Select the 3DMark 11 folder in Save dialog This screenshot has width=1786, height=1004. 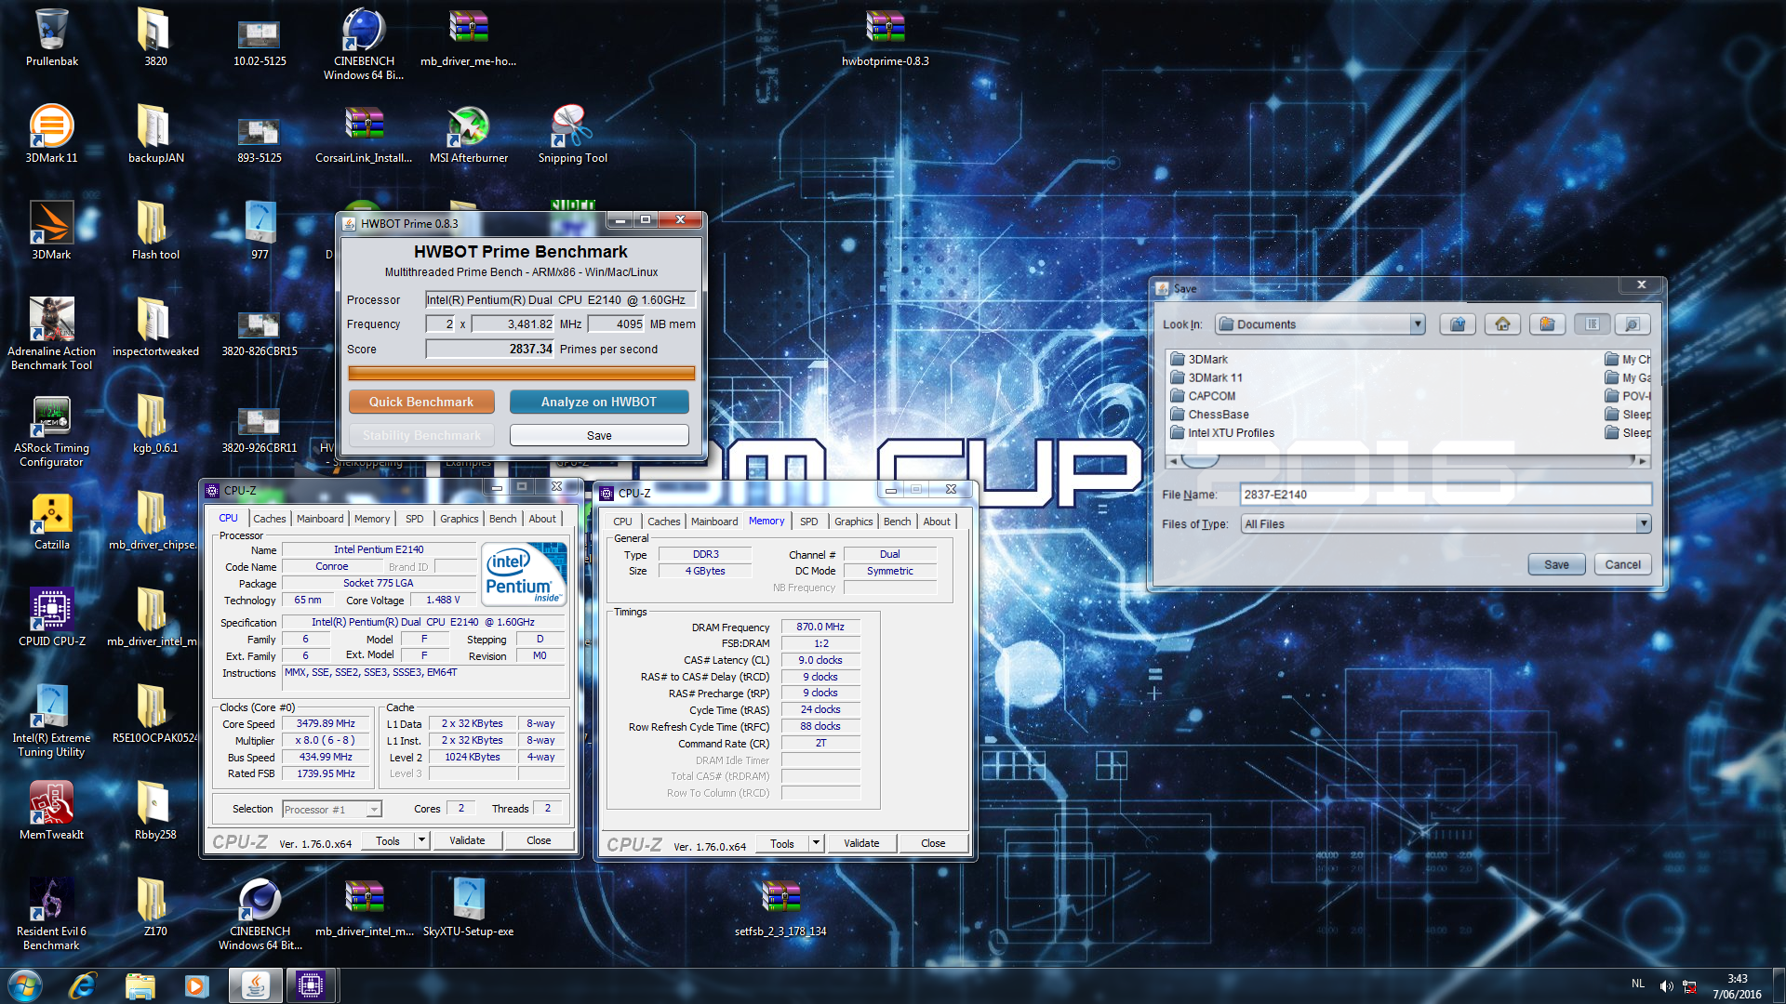coord(1206,377)
